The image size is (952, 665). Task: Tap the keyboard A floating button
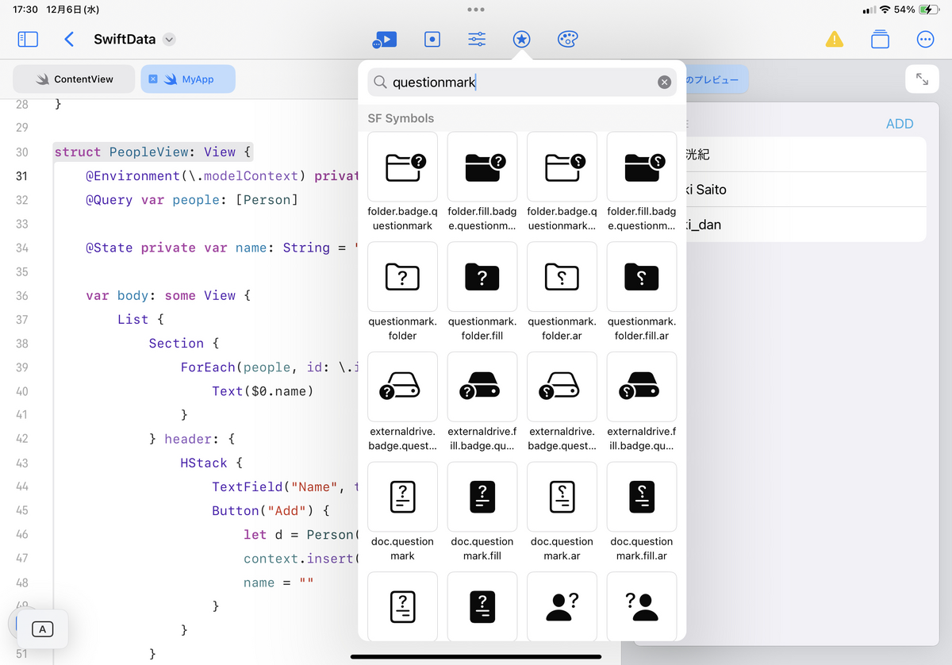(x=43, y=629)
